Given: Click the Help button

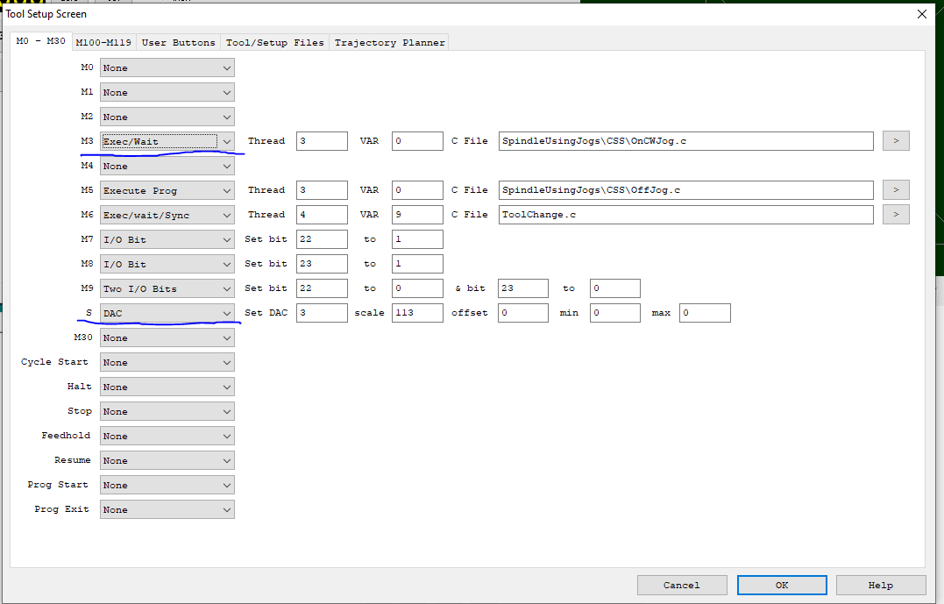Looking at the screenshot, I should coord(880,585).
